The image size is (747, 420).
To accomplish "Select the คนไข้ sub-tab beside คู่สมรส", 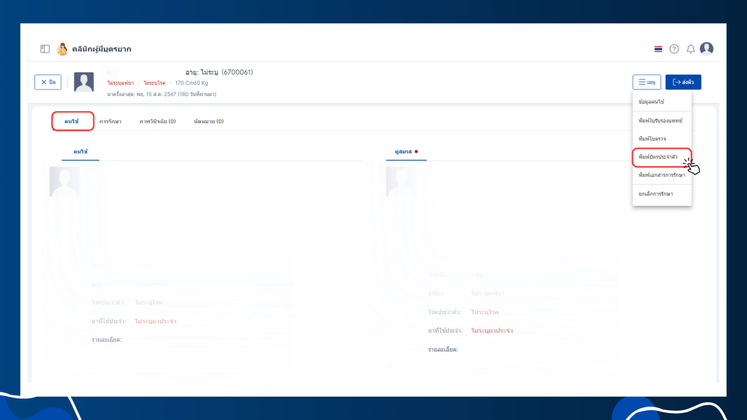I will pos(81,152).
